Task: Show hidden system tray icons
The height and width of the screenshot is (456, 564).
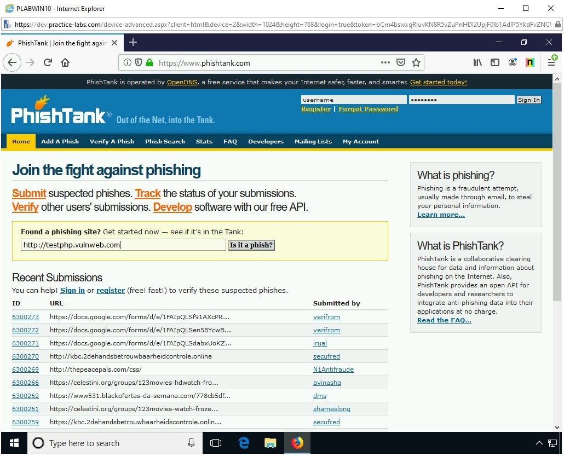Action: tap(539, 443)
